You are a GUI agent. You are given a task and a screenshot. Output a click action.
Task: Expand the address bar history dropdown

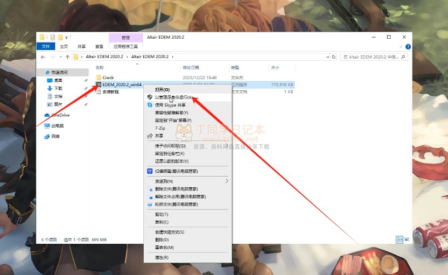(x=328, y=57)
